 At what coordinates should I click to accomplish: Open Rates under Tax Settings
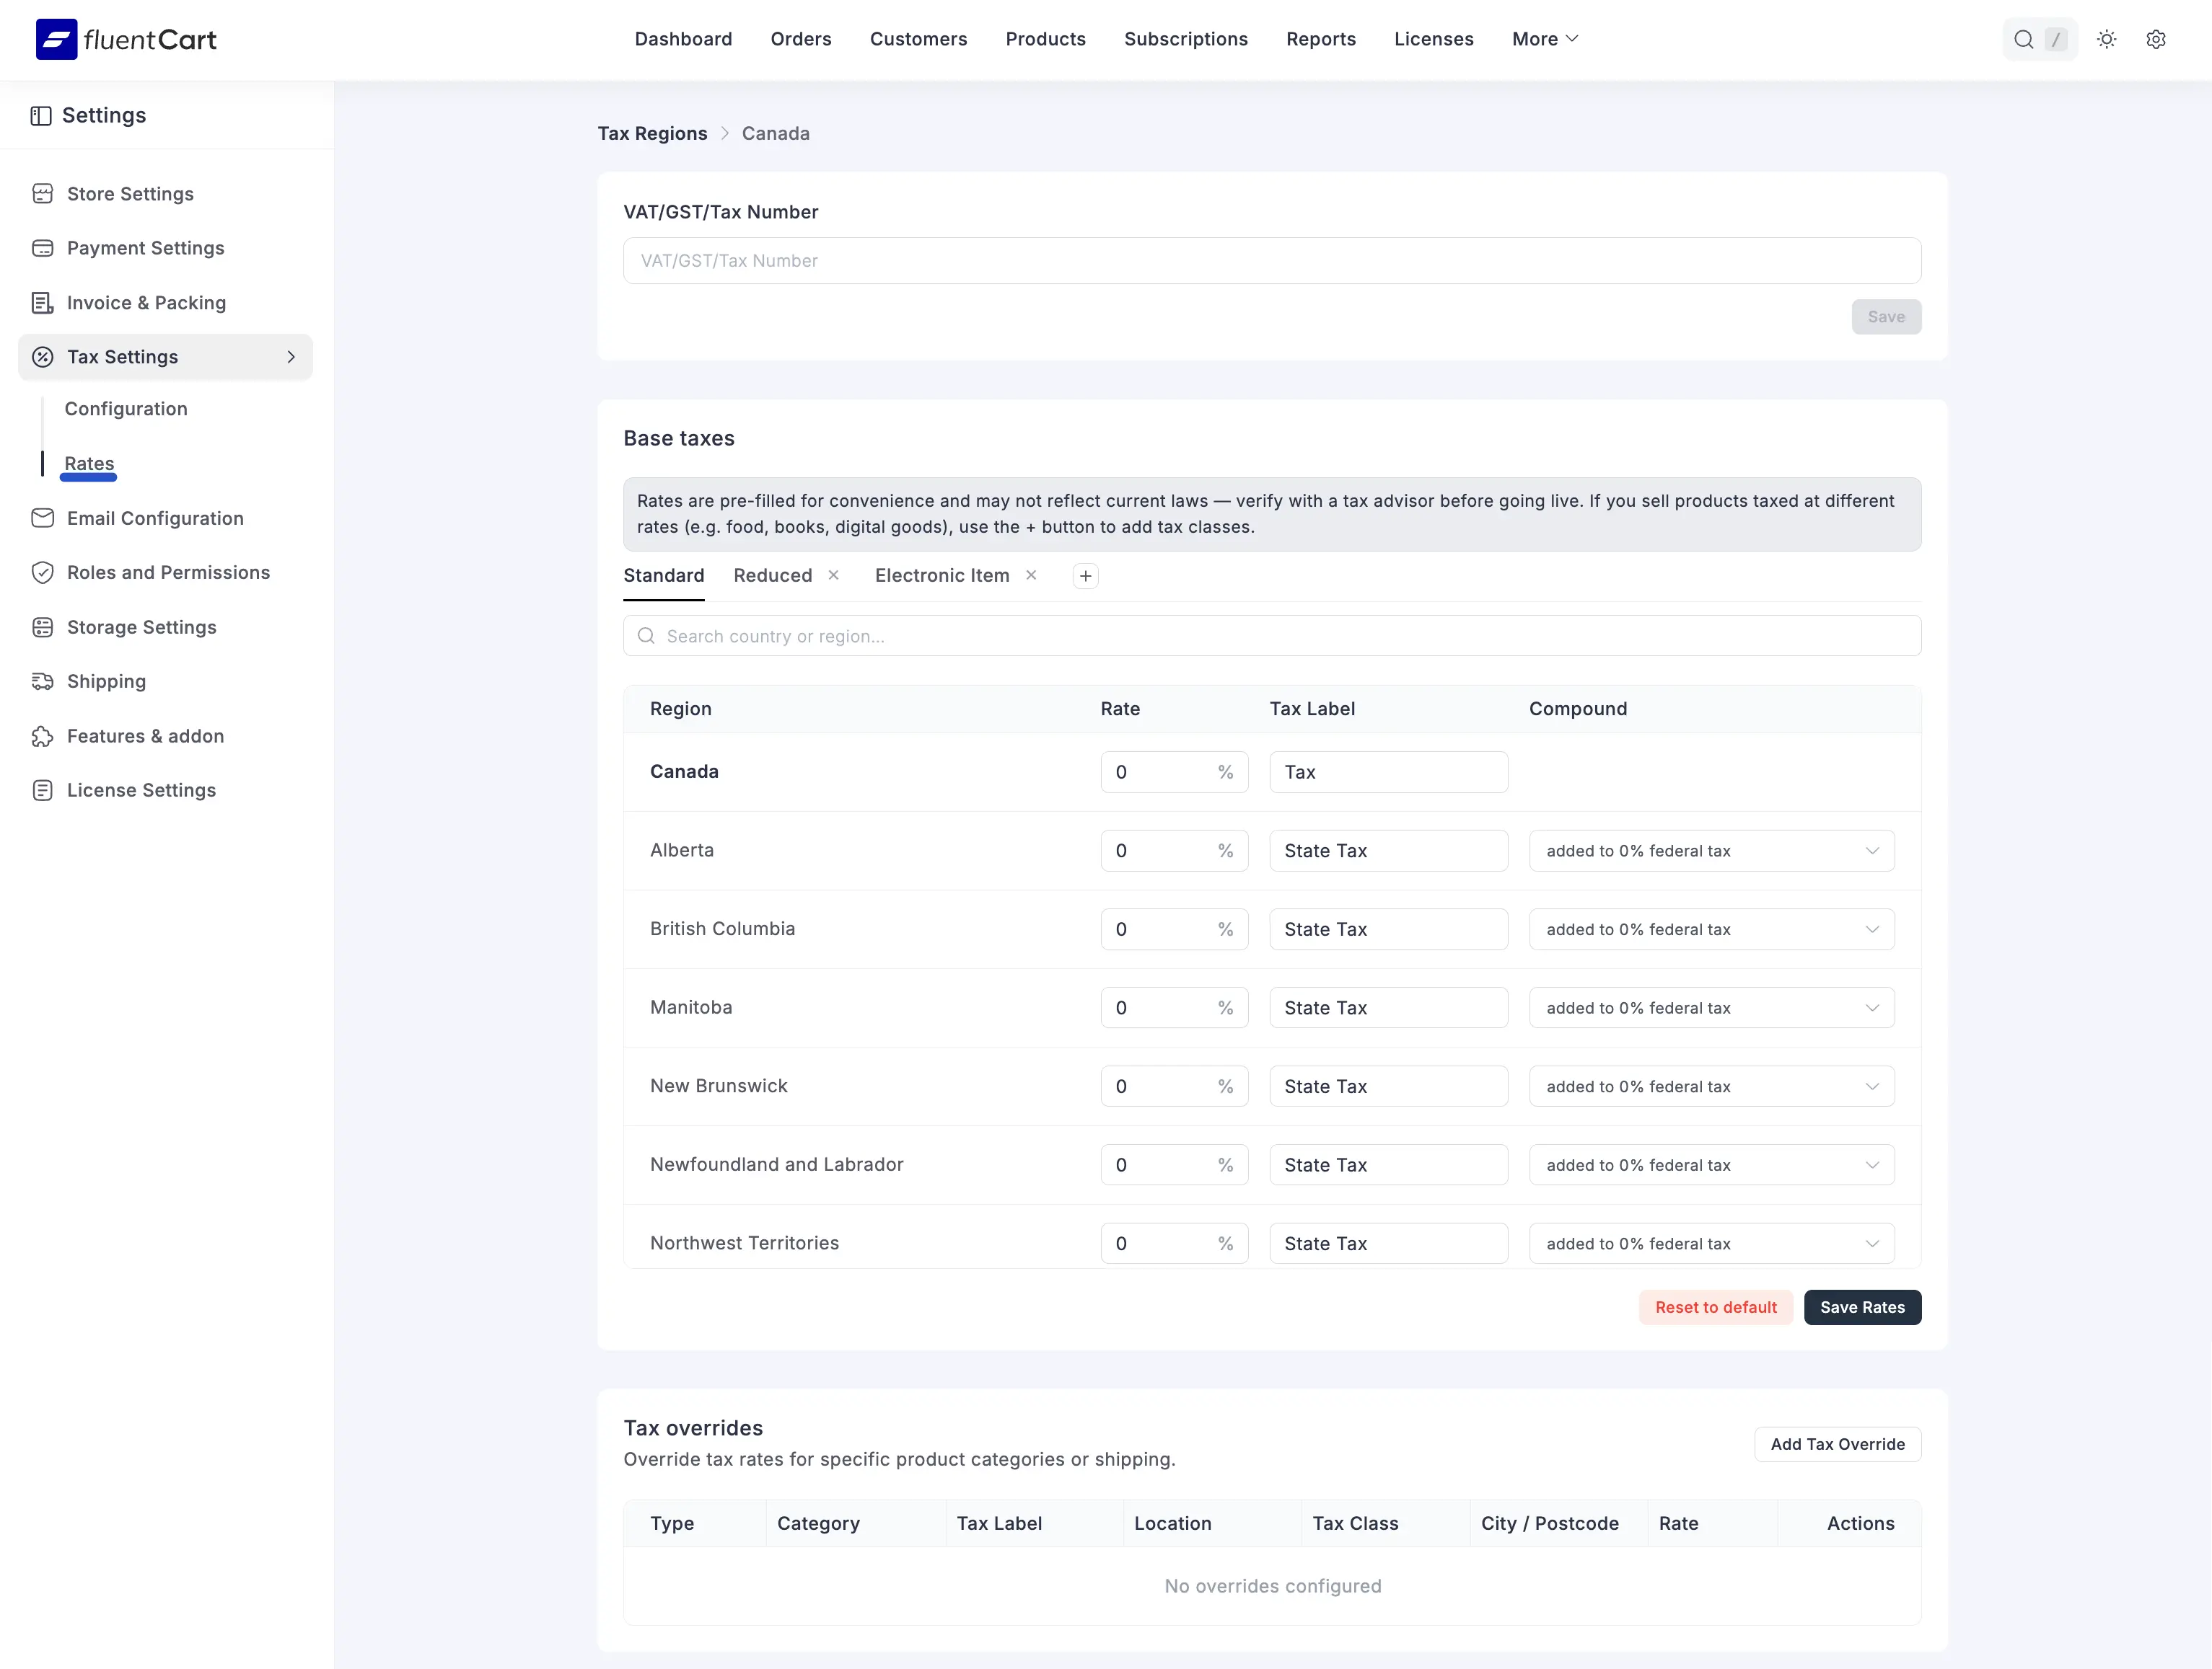point(89,463)
